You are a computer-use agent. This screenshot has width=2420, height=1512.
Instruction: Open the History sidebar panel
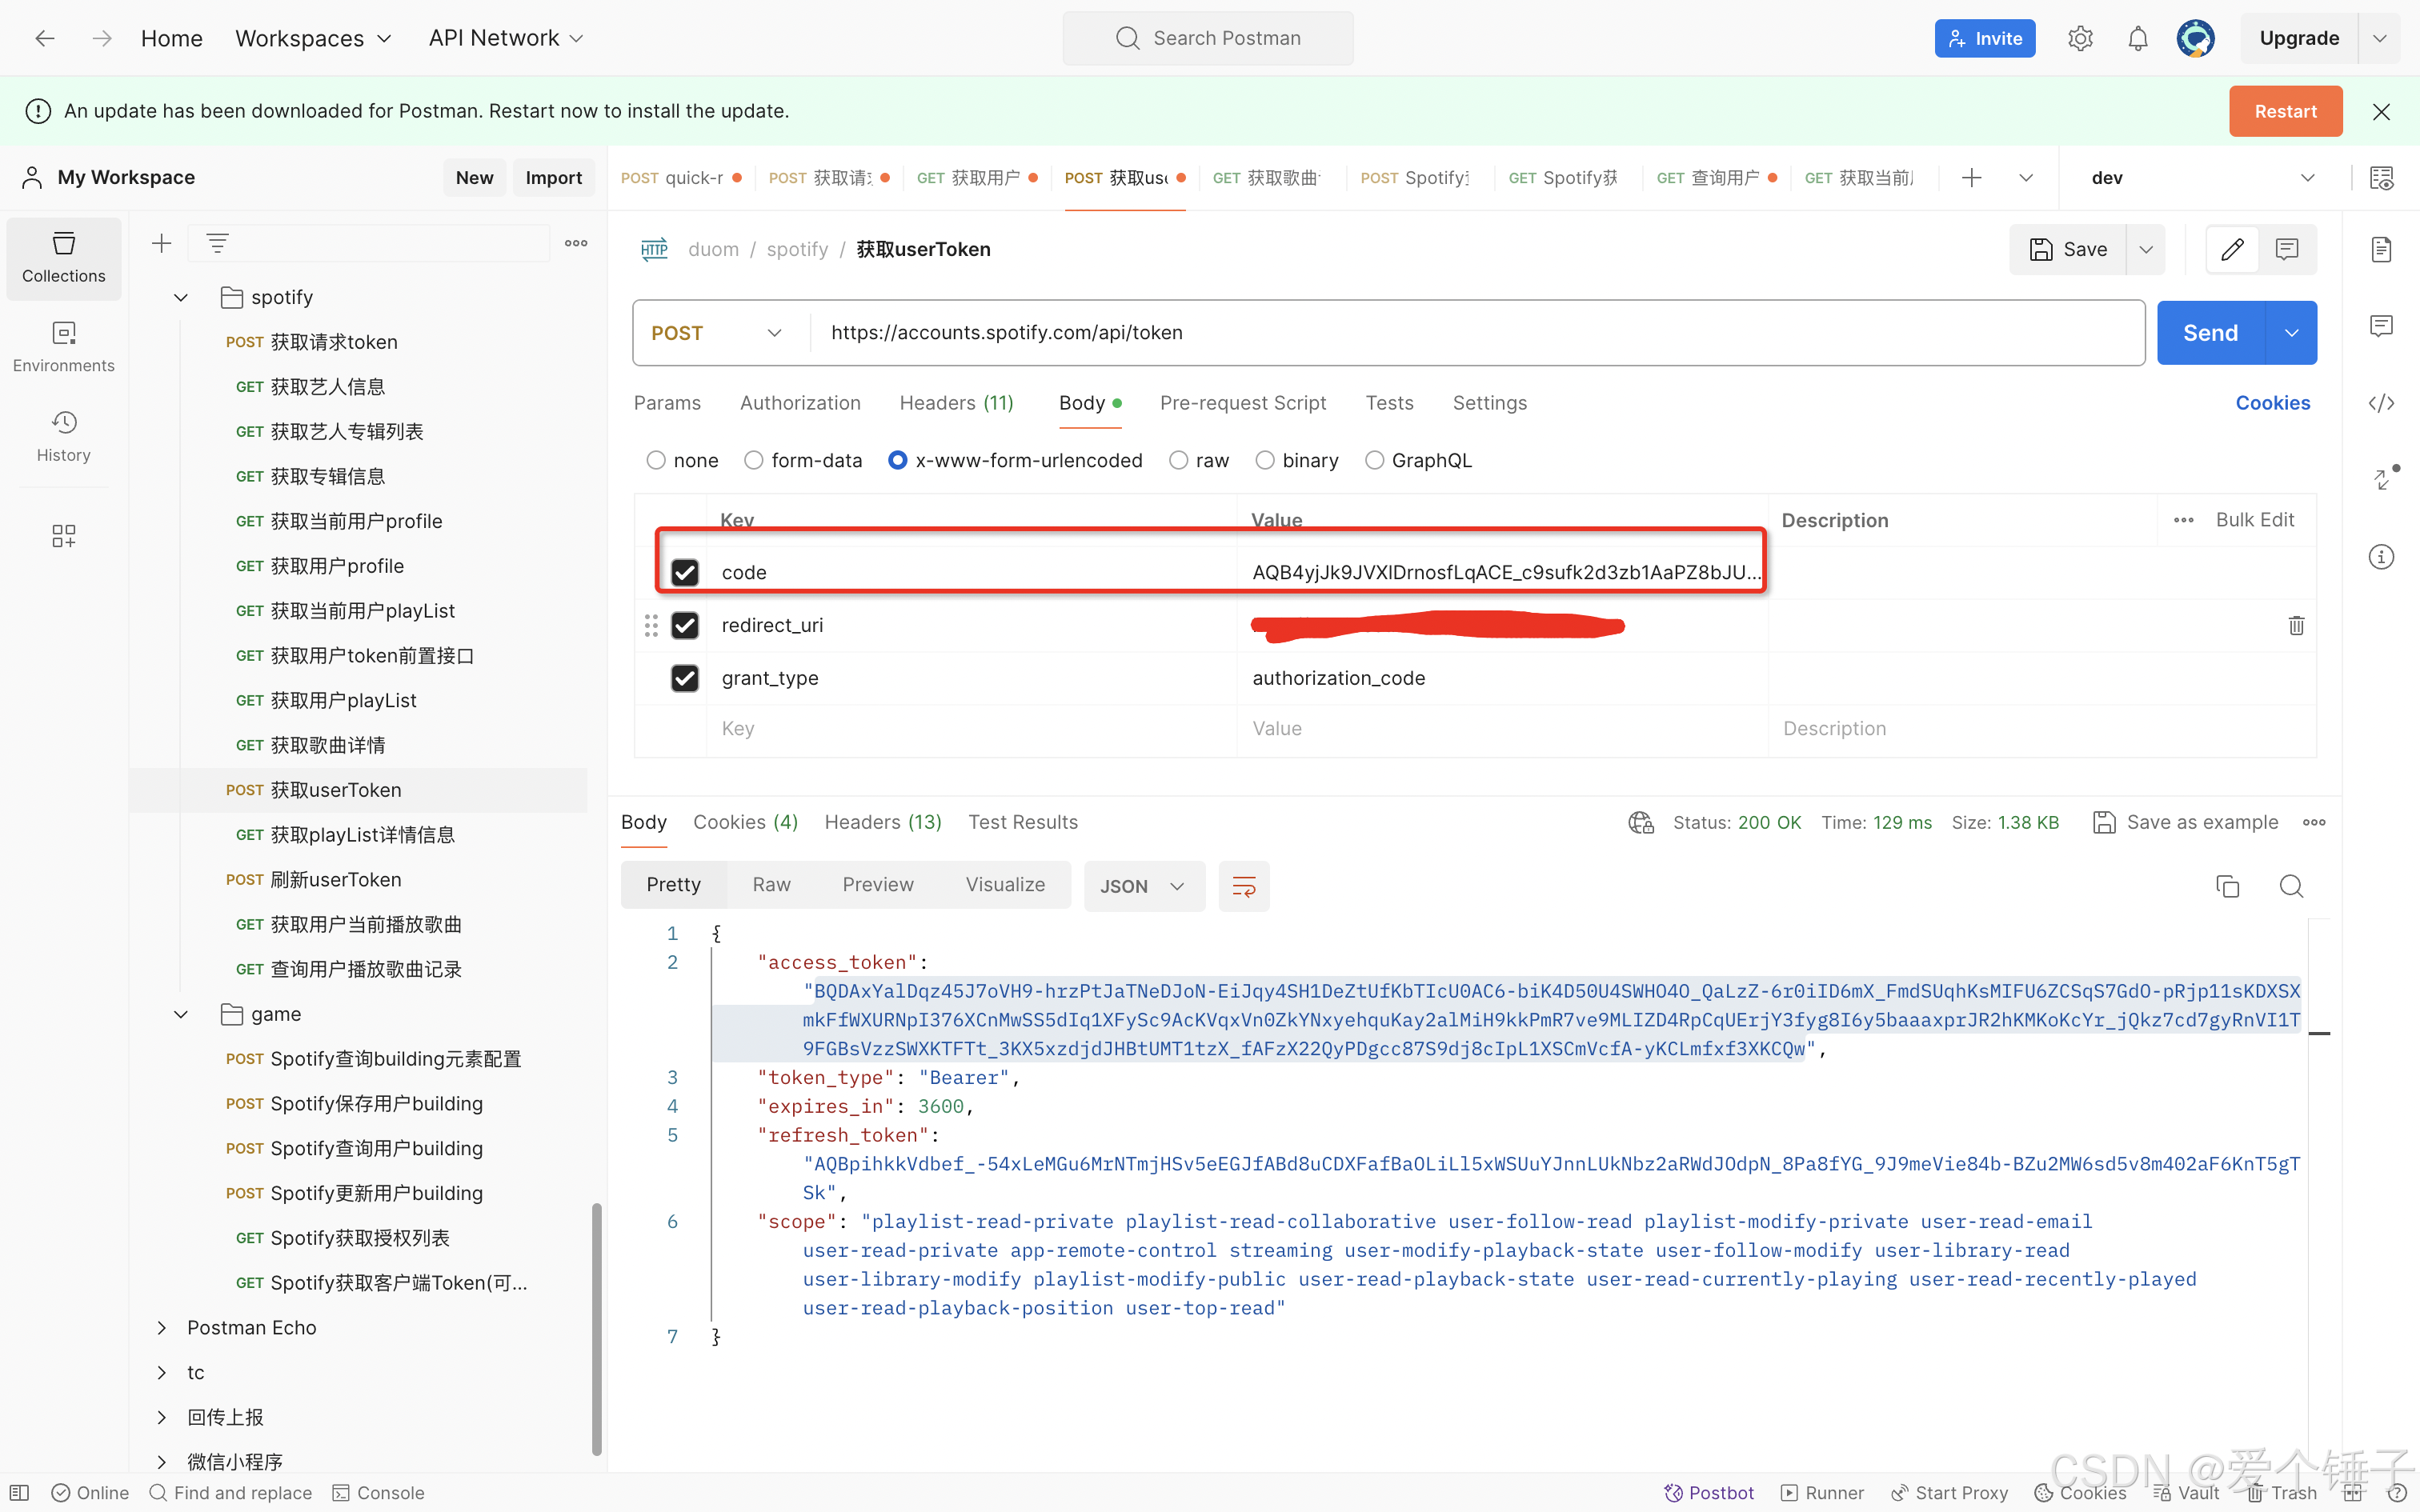63,436
